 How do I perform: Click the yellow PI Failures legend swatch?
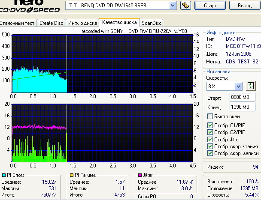(x=72, y=175)
